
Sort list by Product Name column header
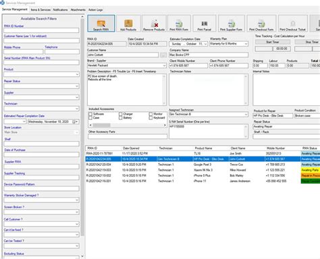tap(211, 148)
